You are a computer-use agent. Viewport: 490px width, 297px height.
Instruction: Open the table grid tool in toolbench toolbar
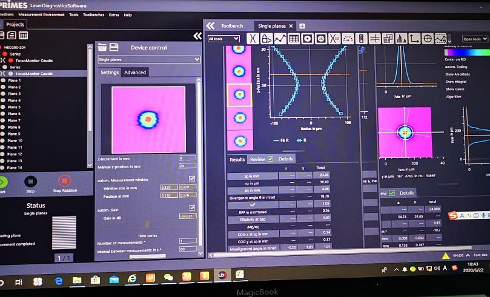(x=293, y=38)
